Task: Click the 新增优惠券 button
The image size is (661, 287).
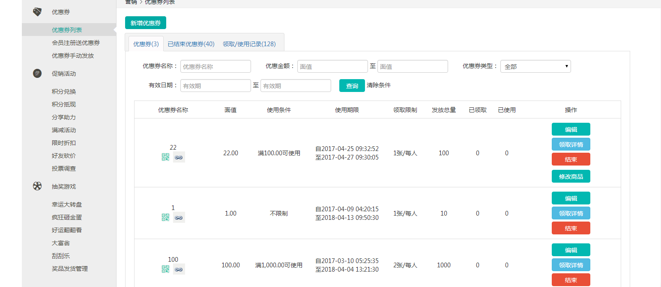Action: click(x=145, y=23)
